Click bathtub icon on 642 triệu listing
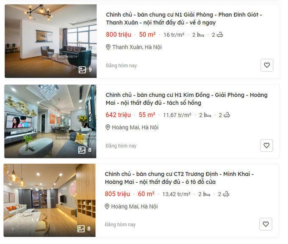The image size is (288, 244). click(227, 115)
